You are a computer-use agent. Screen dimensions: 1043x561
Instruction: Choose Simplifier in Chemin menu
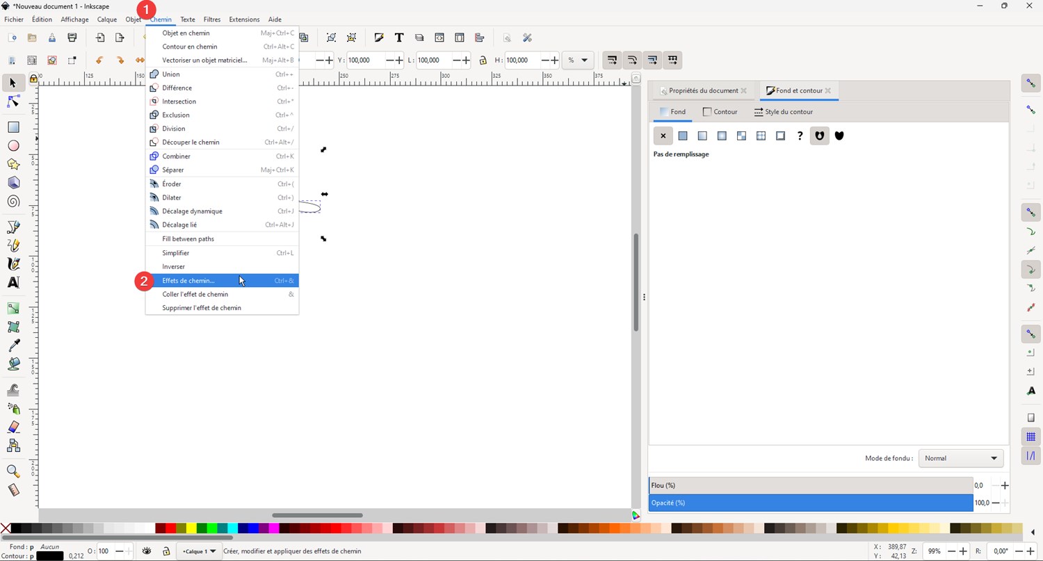click(222, 253)
